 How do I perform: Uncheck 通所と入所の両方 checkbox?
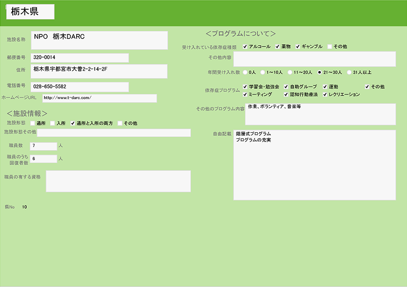tap(73, 123)
